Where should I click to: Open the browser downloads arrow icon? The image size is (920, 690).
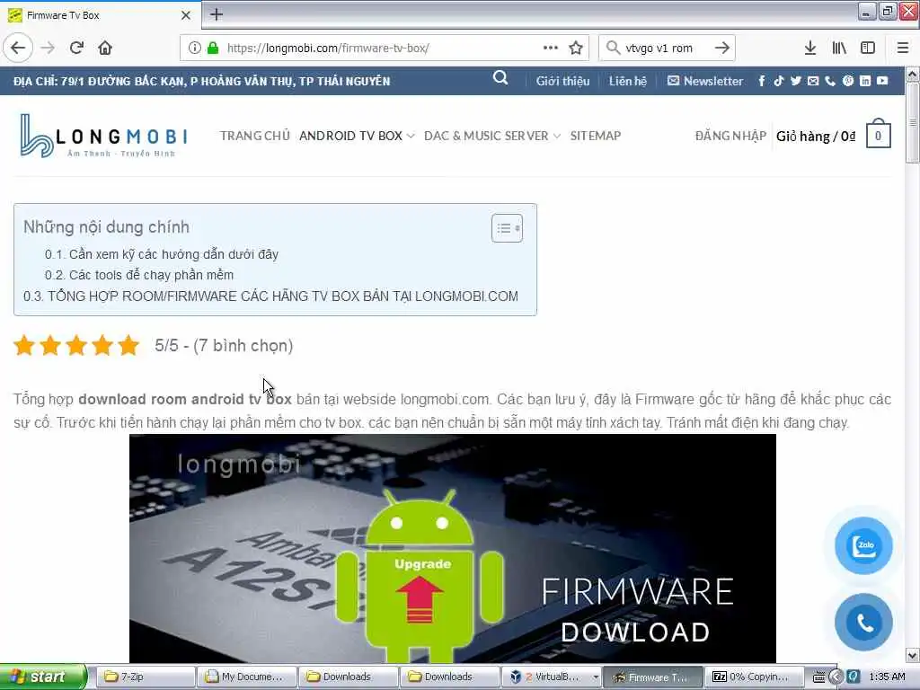(x=810, y=48)
